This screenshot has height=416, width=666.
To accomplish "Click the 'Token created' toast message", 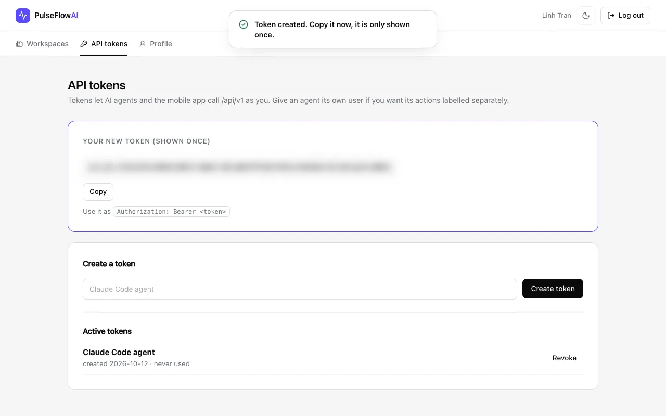I will [x=332, y=30].
